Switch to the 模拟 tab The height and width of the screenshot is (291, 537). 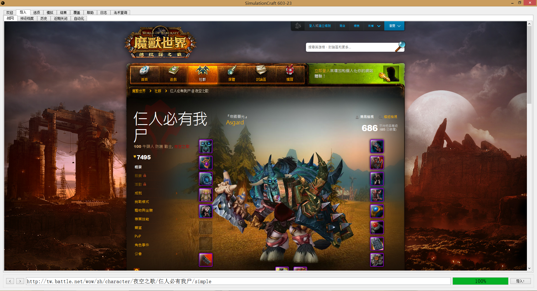point(50,13)
